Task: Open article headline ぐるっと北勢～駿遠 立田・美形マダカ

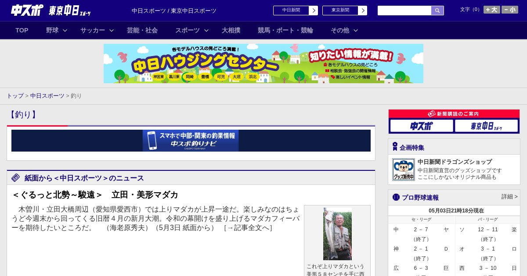Action: tap(95, 195)
